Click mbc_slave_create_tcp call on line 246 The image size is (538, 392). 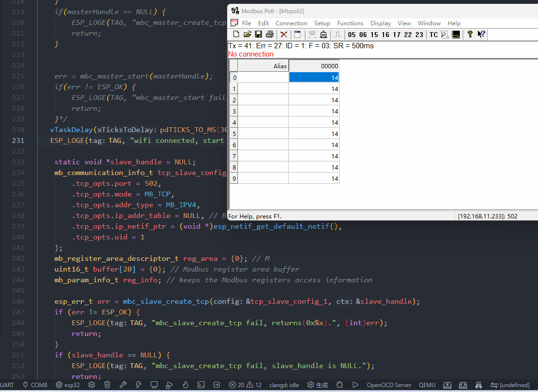166,301
